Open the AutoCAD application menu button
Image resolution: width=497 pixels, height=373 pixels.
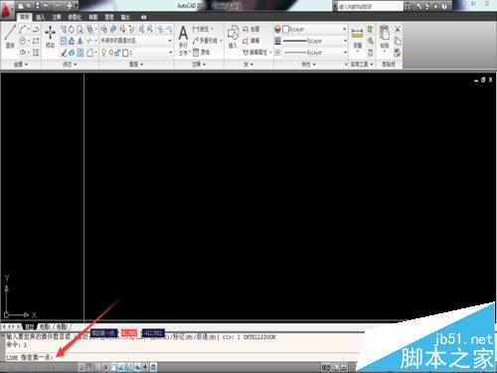(x=7, y=10)
